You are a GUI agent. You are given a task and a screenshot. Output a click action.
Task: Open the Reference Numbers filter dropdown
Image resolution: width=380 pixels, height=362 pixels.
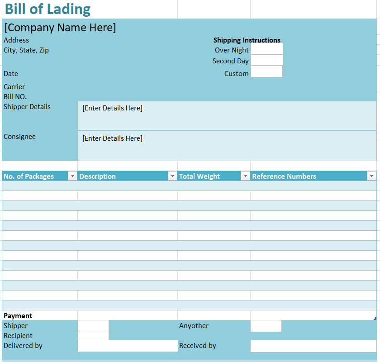[x=371, y=176]
